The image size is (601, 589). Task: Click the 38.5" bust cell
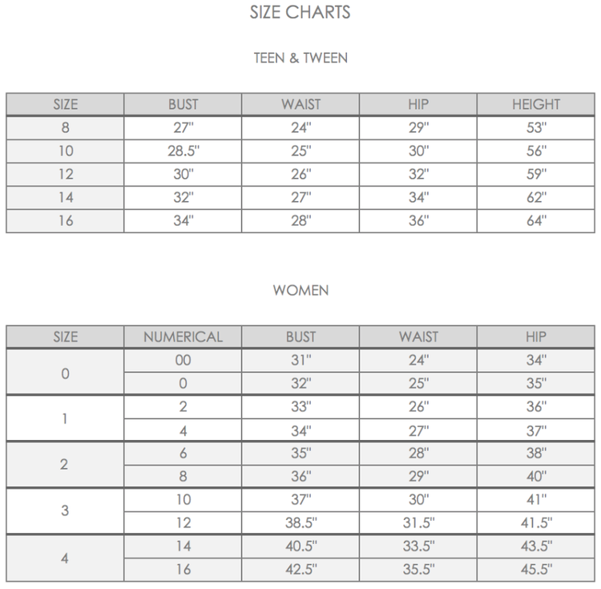pyautogui.click(x=300, y=522)
